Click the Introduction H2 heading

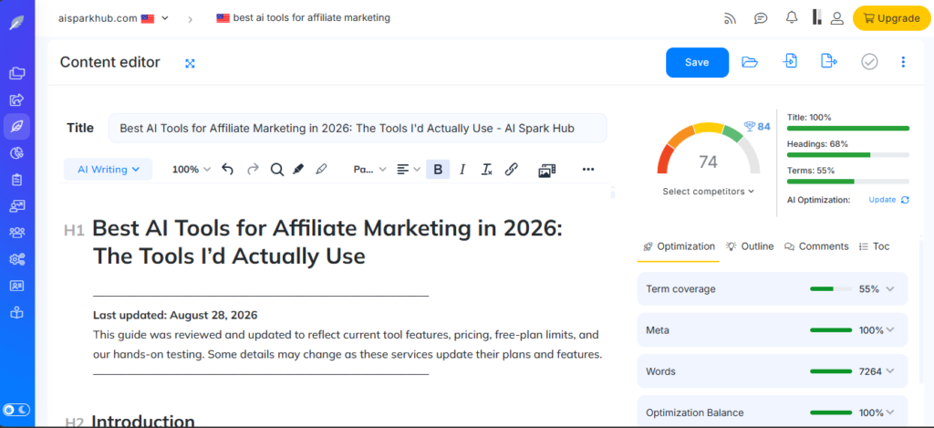[x=143, y=422]
